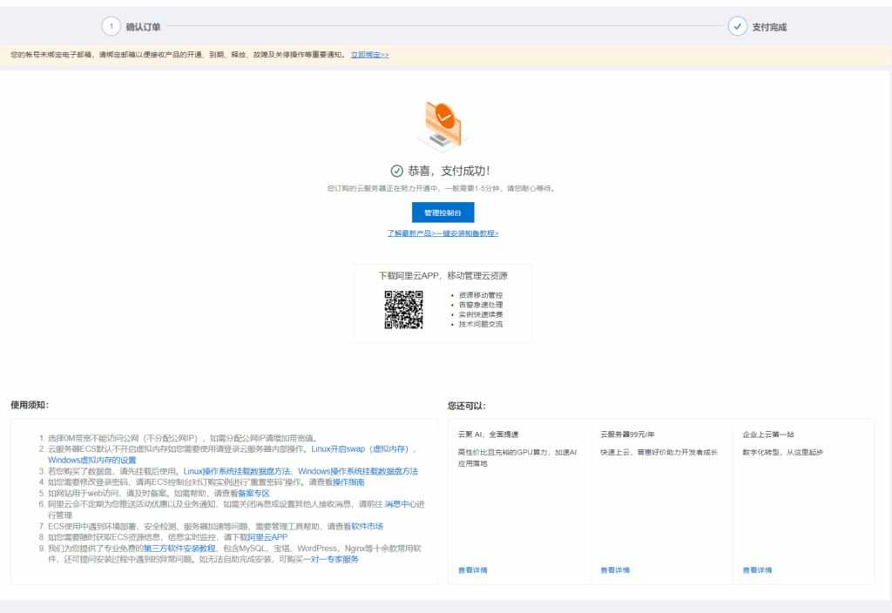Open the 管理控制台 console button
Viewport: 892px width, 613px height.
coord(443,212)
